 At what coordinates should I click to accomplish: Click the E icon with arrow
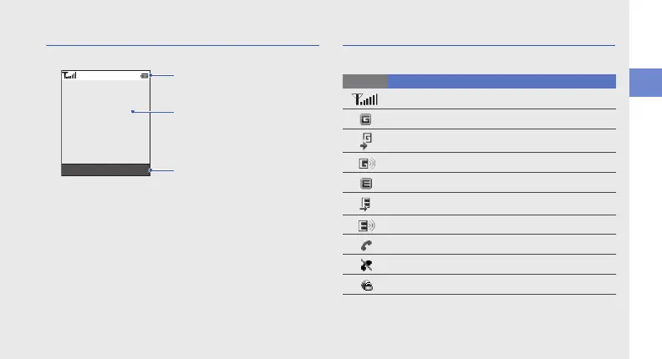365,205
